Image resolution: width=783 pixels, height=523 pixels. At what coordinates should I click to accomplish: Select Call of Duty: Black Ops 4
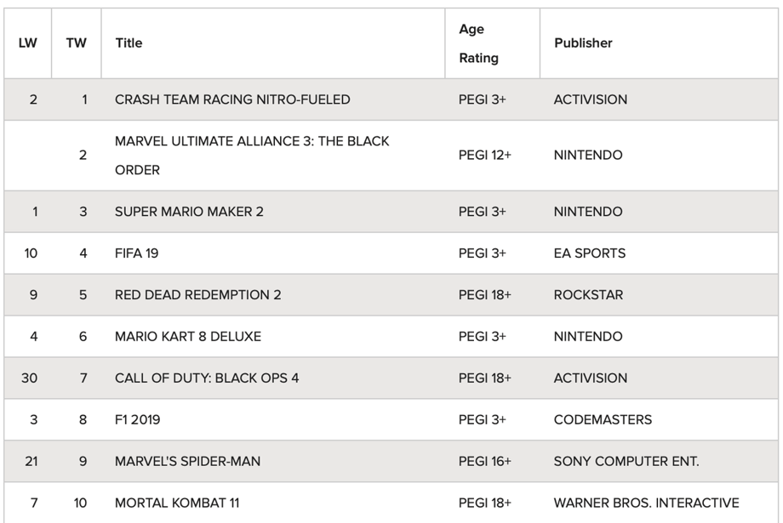click(207, 378)
